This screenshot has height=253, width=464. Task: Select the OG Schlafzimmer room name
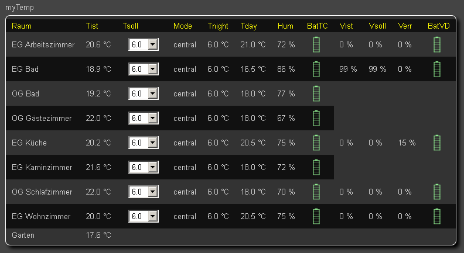42,192
